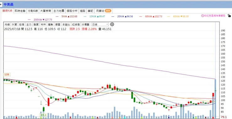This screenshot has width=232, height=119.
Task: Click the 粉紅色區塊為庫藏股 notice text
Action: click(x=214, y=16)
